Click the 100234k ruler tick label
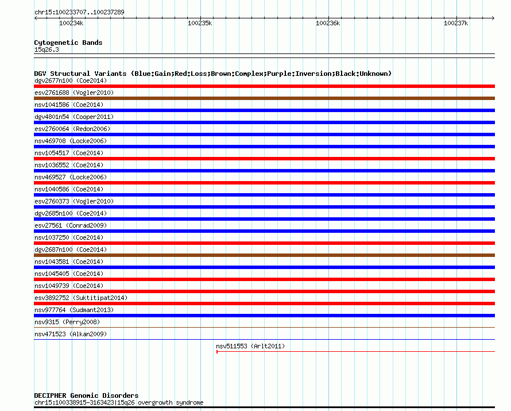This screenshot has height=411, width=511. click(x=71, y=23)
